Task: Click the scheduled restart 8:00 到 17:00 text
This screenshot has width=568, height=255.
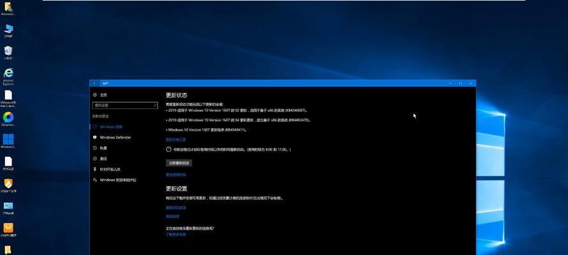Action: (232, 149)
